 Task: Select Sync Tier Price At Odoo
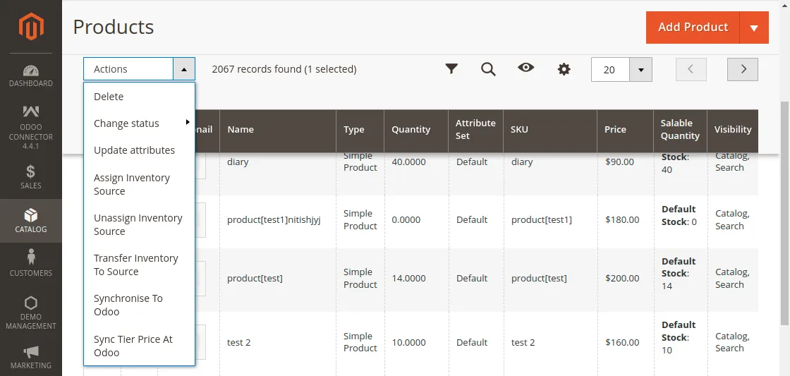(139, 346)
